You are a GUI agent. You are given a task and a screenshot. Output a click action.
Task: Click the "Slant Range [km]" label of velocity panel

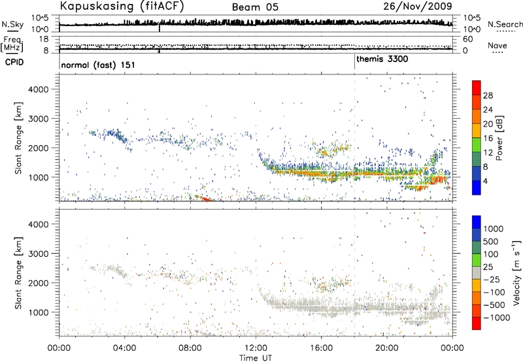(18, 273)
